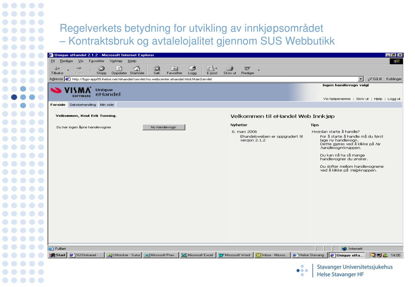Click the Windows flag throbber icon
The height and width of the screenshot is (287, 415).
[396, 61]
